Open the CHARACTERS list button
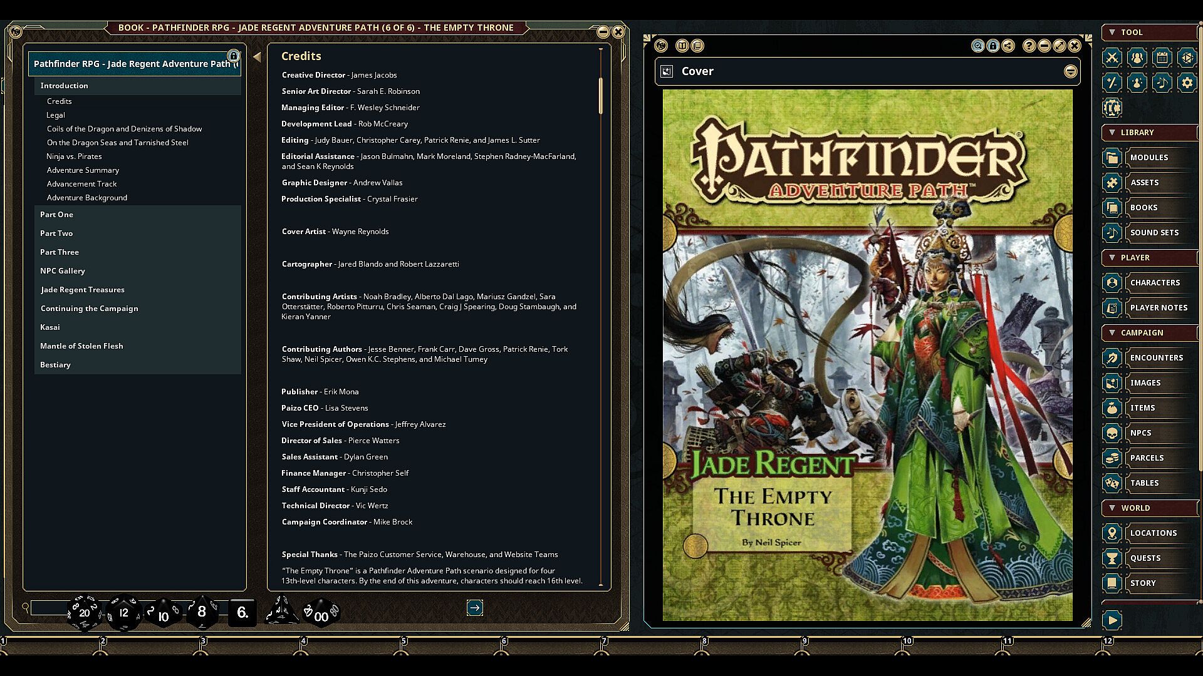This screenshot has width=1203, height=676. [x=1162, y=283]
